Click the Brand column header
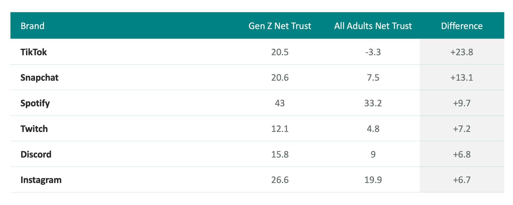This screenshot has height=205, width=513. (x=32, y=26)
